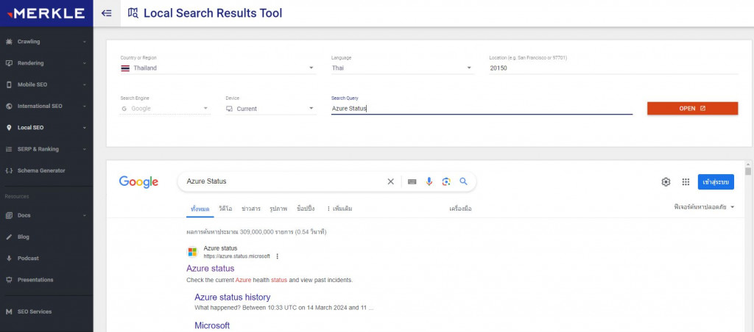
Task: Switch to the วิดีโอ (Videos) tab
Action: [x=225, y=209]
